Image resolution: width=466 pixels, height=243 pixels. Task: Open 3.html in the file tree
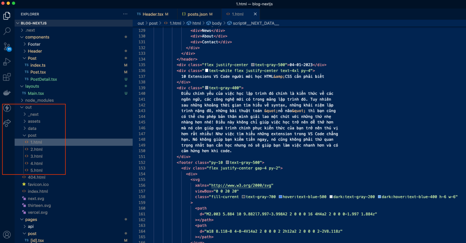point(36,156)
